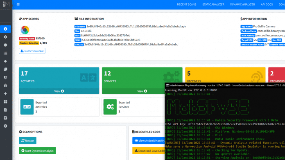Click the Trackers Detection yellow badge
Image resolution: width=285 pixels, height=160 pixels.
tap(29, 43)
